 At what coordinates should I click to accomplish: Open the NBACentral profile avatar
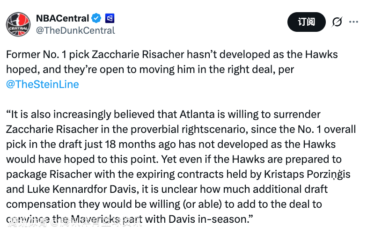(18, 24)
